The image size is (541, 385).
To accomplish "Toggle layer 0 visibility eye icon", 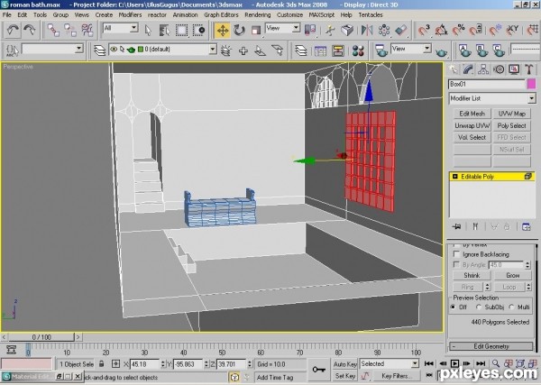I will [114, 50].
